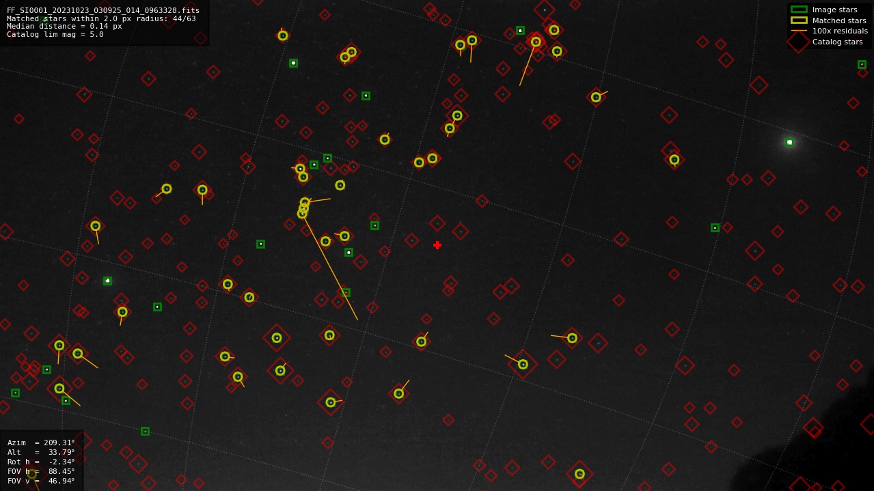Viewport: 874px width, 491px height.
Task: Select the 'Catalog stars' legend label
Action: (x=838, y=42)
